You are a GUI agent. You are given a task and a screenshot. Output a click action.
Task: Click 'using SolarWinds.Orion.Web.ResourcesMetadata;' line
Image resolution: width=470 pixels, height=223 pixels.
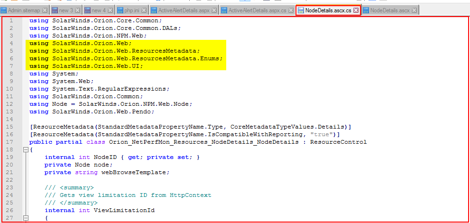click(x=114, y=51)
